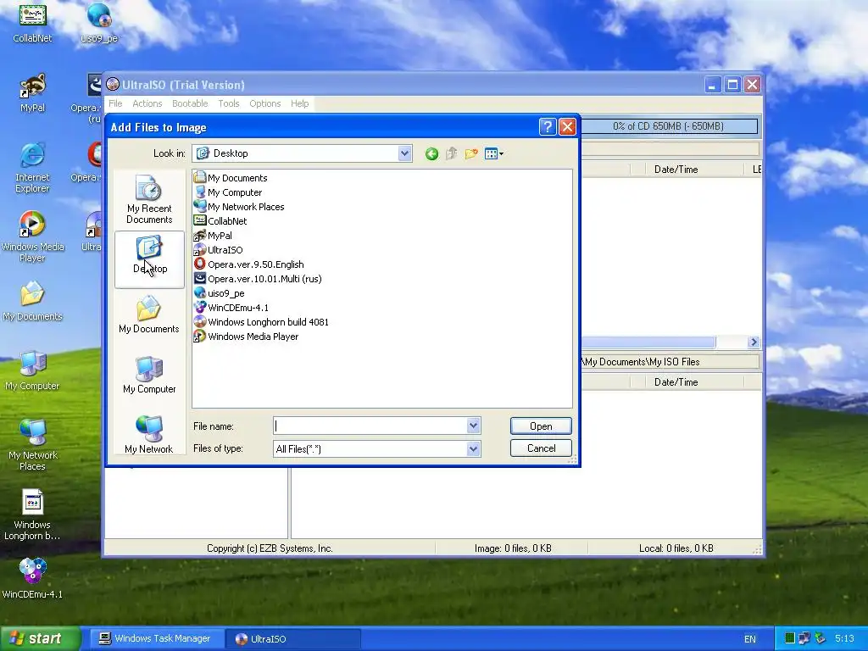Screen dimensions: 868x651
Task: Create new folder icon in dialog toolbar
Action: [471, 154]
